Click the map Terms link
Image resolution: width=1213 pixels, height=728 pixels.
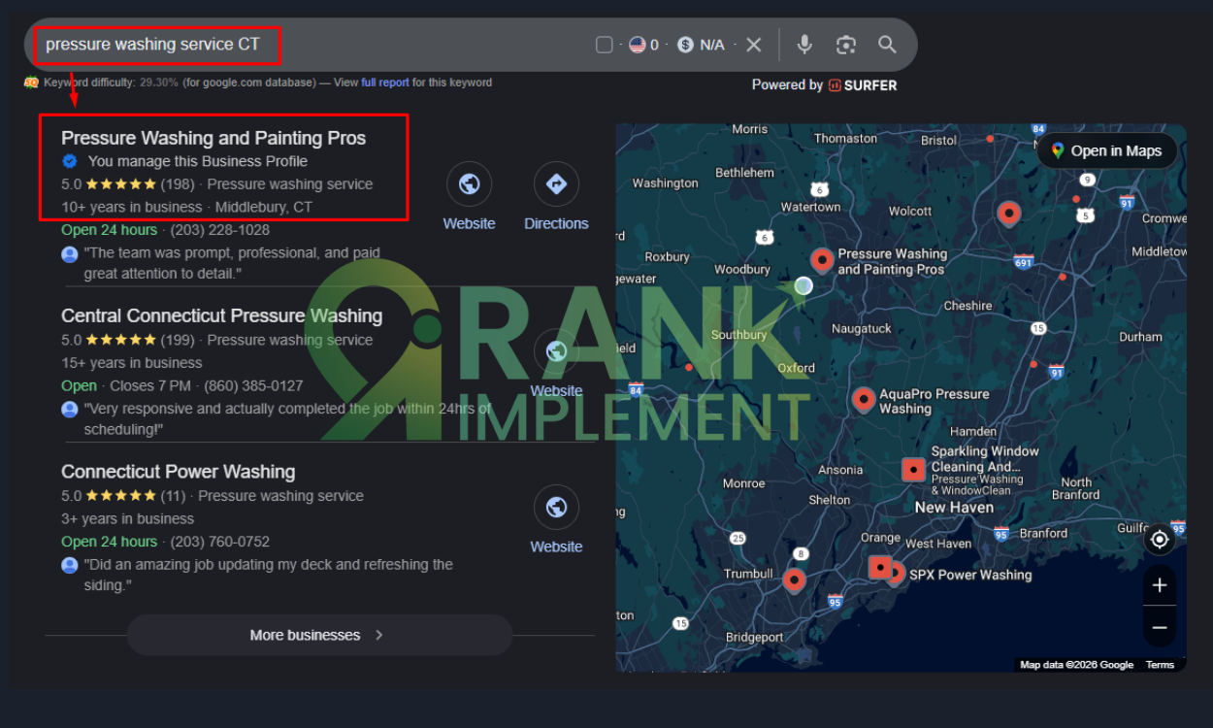[1160, 665]
